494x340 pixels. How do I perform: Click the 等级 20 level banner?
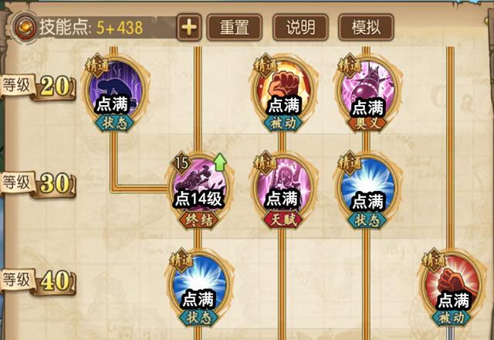(x=38, y=87)
